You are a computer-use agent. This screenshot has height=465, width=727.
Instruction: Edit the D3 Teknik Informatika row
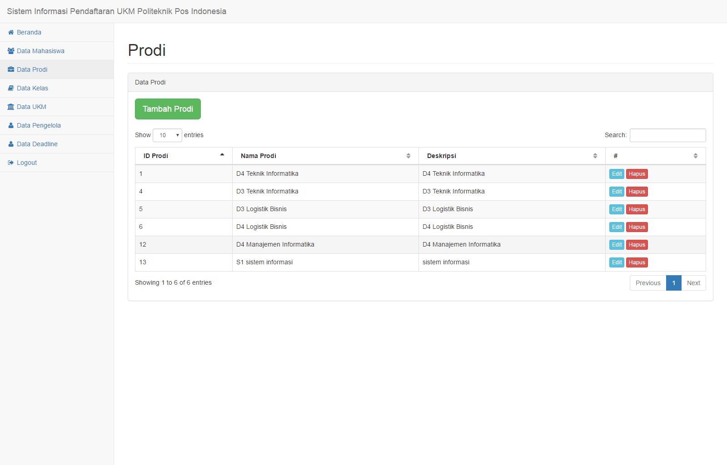[x=617, y=192]
